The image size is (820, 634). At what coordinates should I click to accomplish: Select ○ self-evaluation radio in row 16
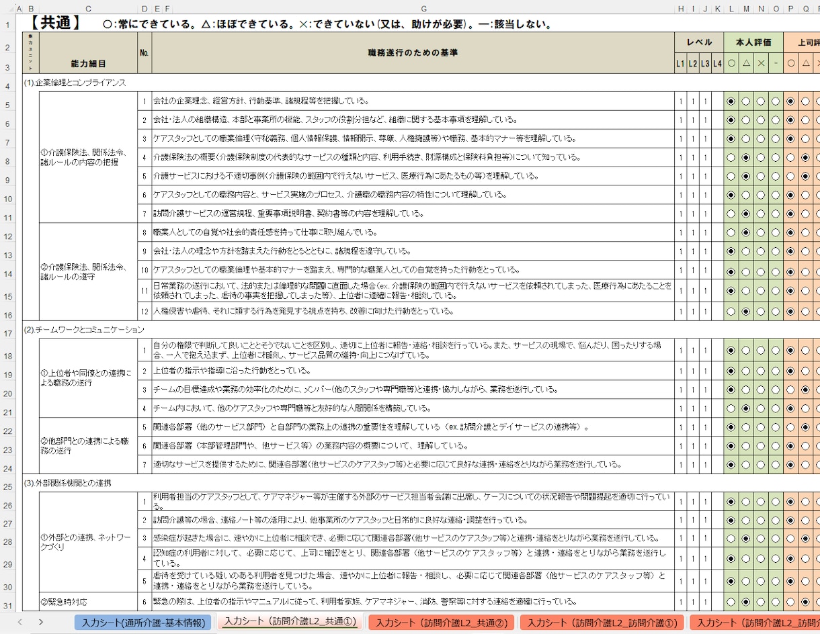(731, 312)
